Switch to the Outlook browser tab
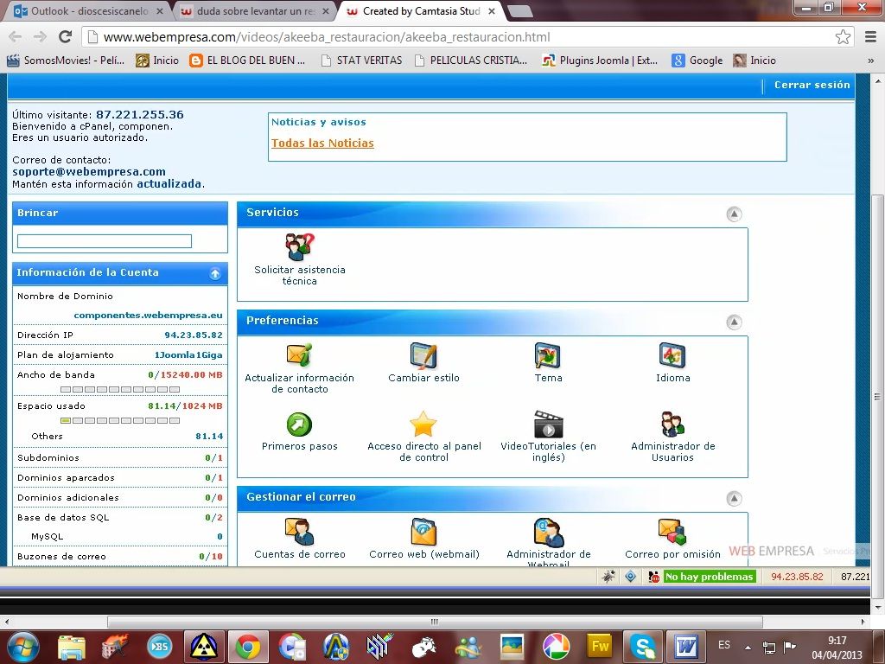The width and height of the screenshot is (885, 664). click(x=87, y=10)
